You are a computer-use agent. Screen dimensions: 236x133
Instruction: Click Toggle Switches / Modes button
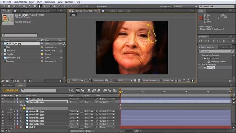[81, 131]
